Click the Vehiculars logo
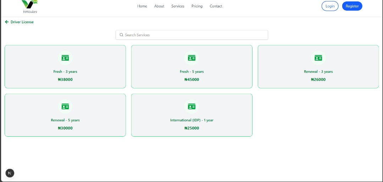 pos(30,7)
